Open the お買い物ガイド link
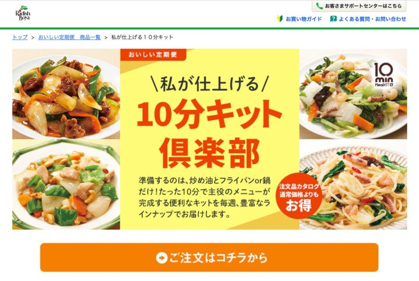This screenshot has height=281, width=419. pos(304,19)
